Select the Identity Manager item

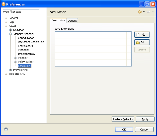click(24, 34)
